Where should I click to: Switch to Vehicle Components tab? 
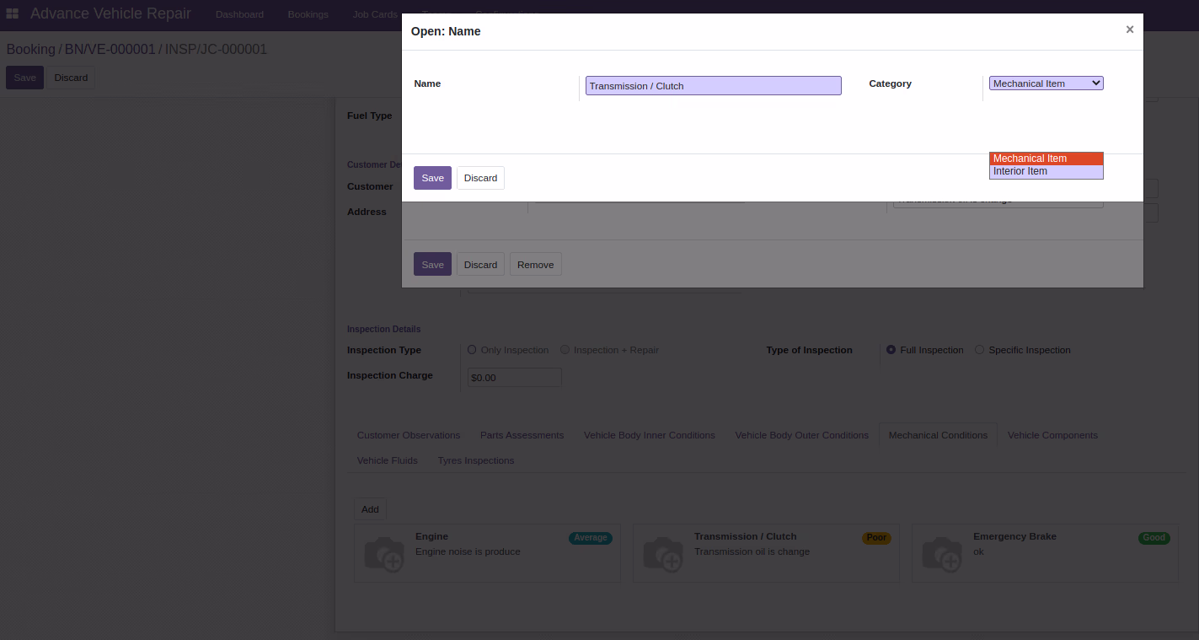(1052, 435)
